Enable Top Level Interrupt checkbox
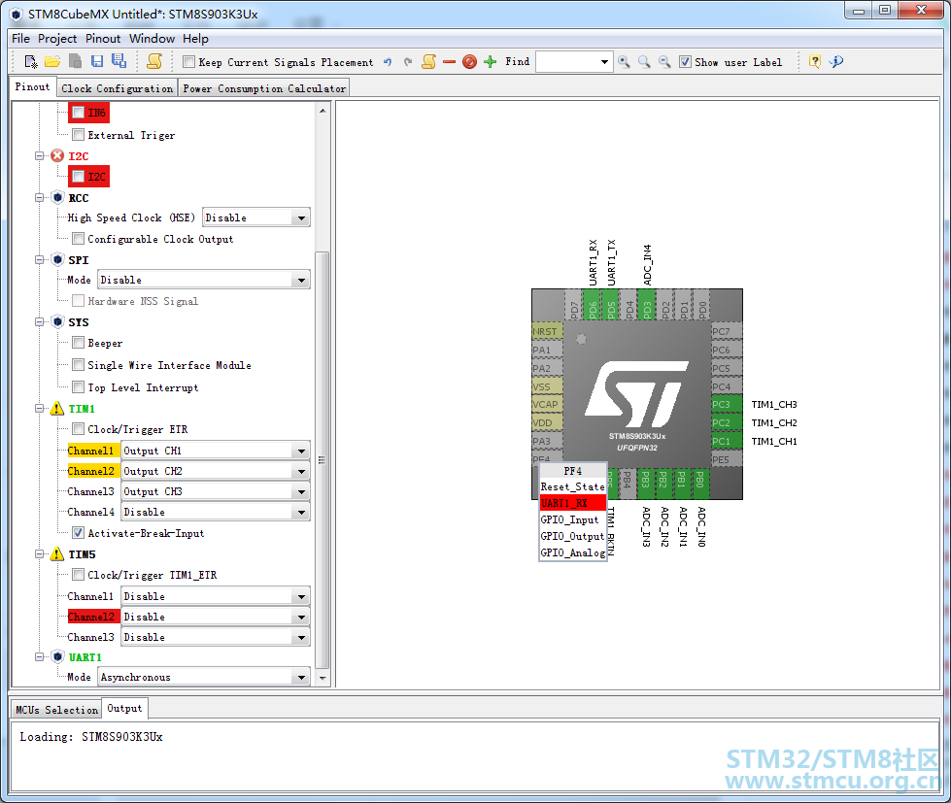Image resolution: width=951 pixels, height=803 pixels. coord(79,387)
